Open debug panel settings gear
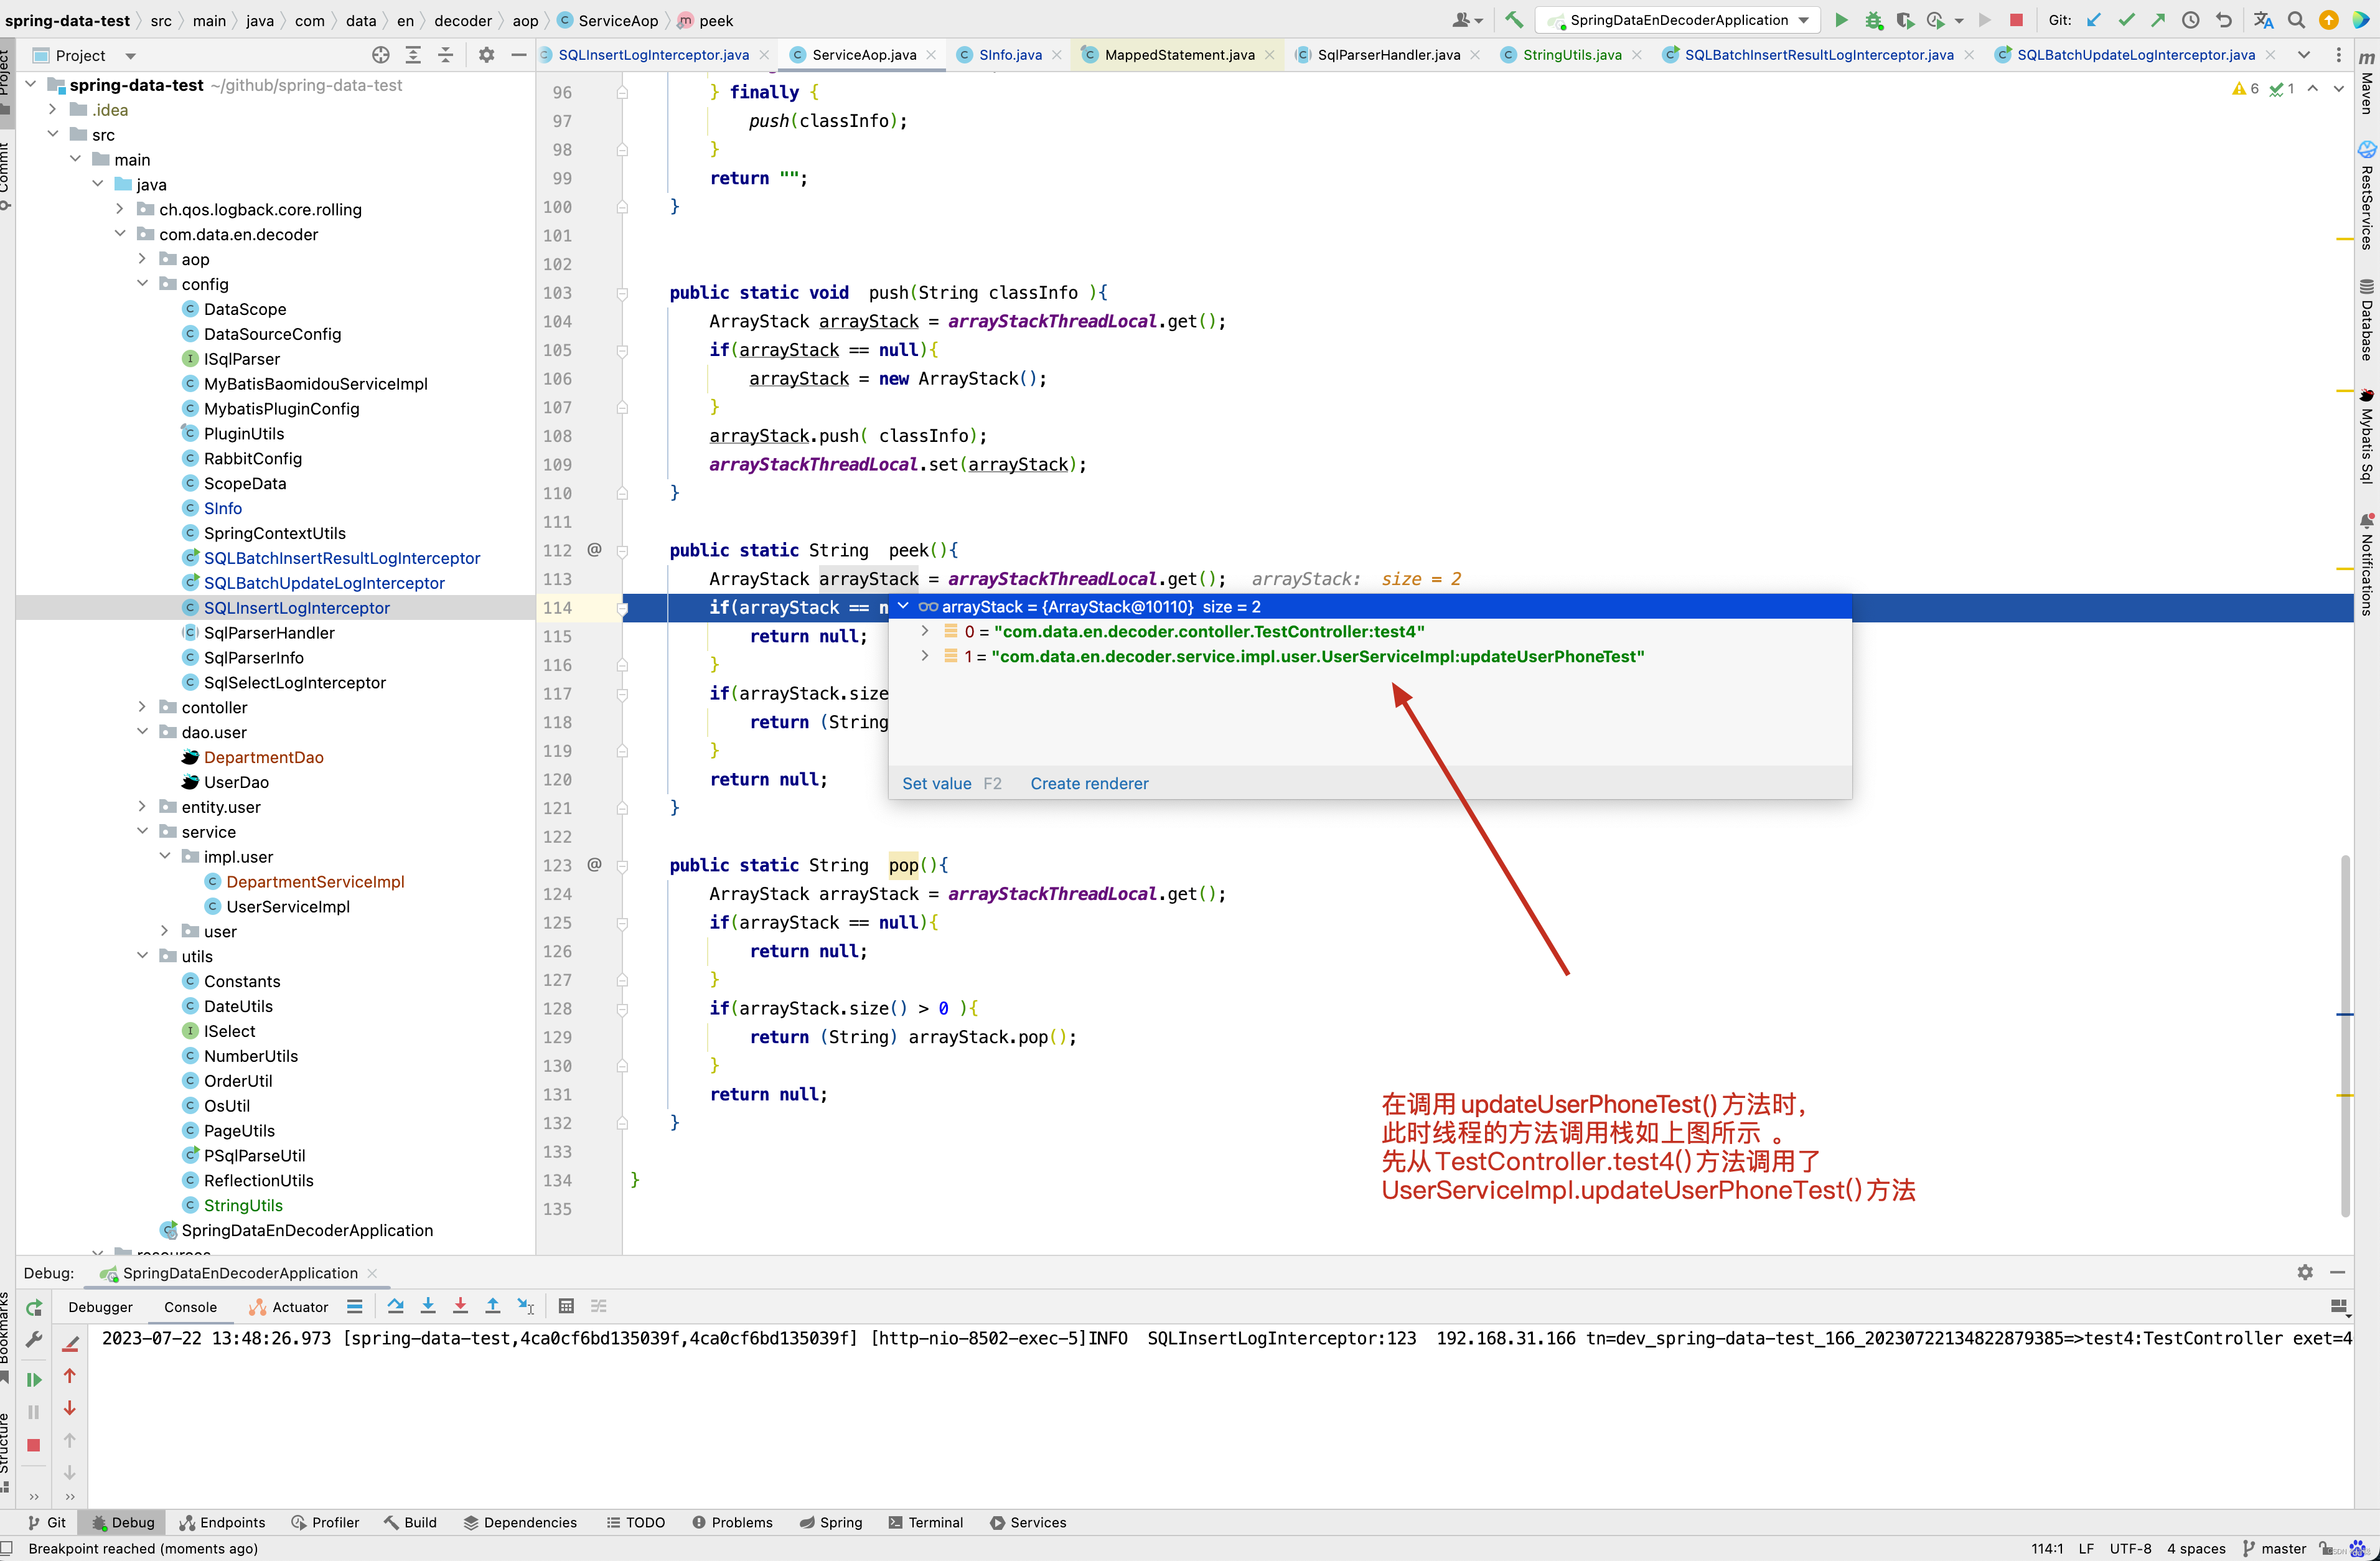 [x=2305, y=1272]
